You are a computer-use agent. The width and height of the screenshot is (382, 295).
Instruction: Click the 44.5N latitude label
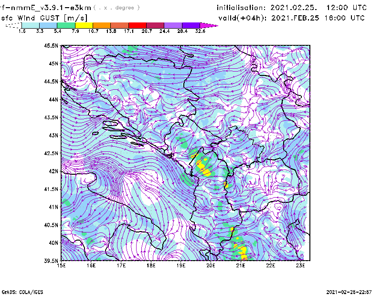(51, 81)
